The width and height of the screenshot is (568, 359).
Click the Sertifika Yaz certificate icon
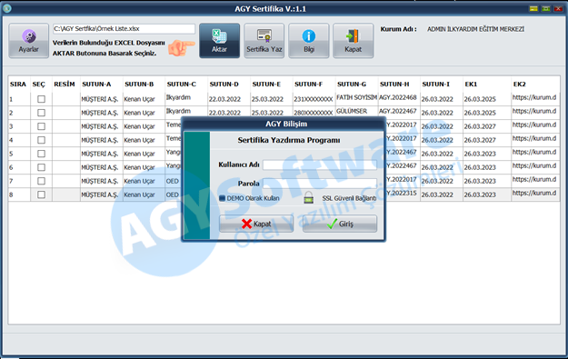coord(264,36)
